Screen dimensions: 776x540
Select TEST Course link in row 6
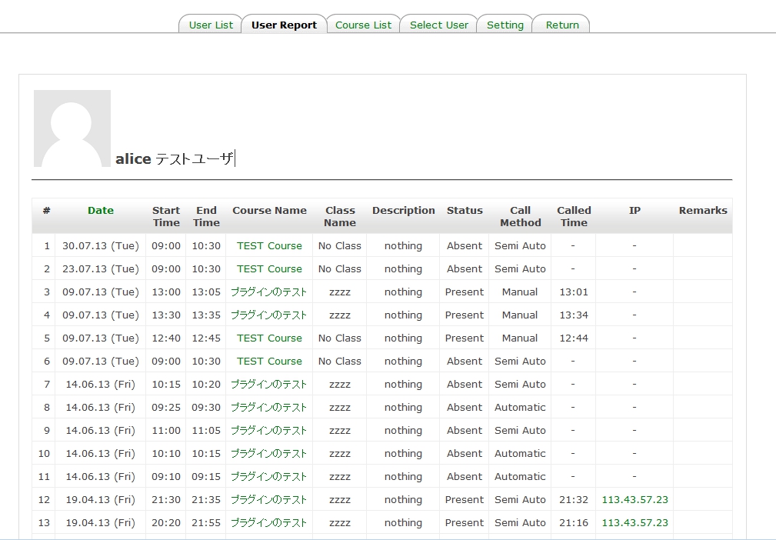click(x=269, y=362)
